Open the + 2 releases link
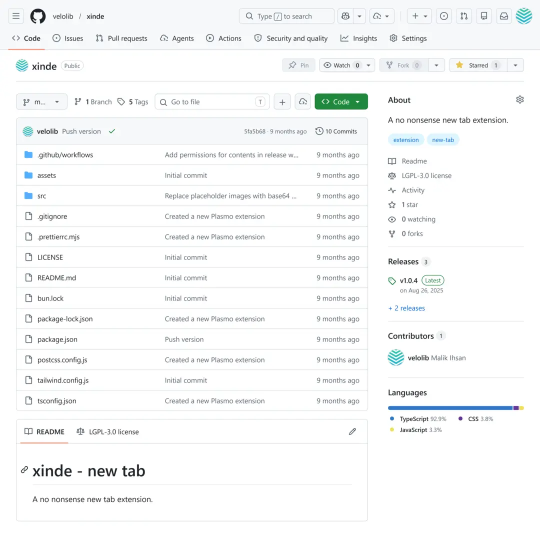 [x=406, y=308]
